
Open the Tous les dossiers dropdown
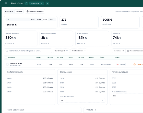pos(79,51)
